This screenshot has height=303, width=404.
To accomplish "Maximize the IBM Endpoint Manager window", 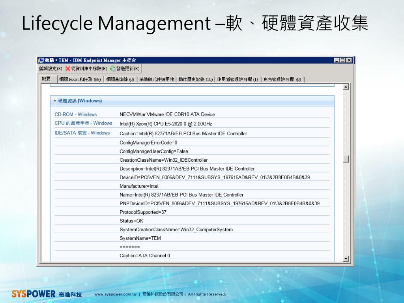I will click(342, 60).
